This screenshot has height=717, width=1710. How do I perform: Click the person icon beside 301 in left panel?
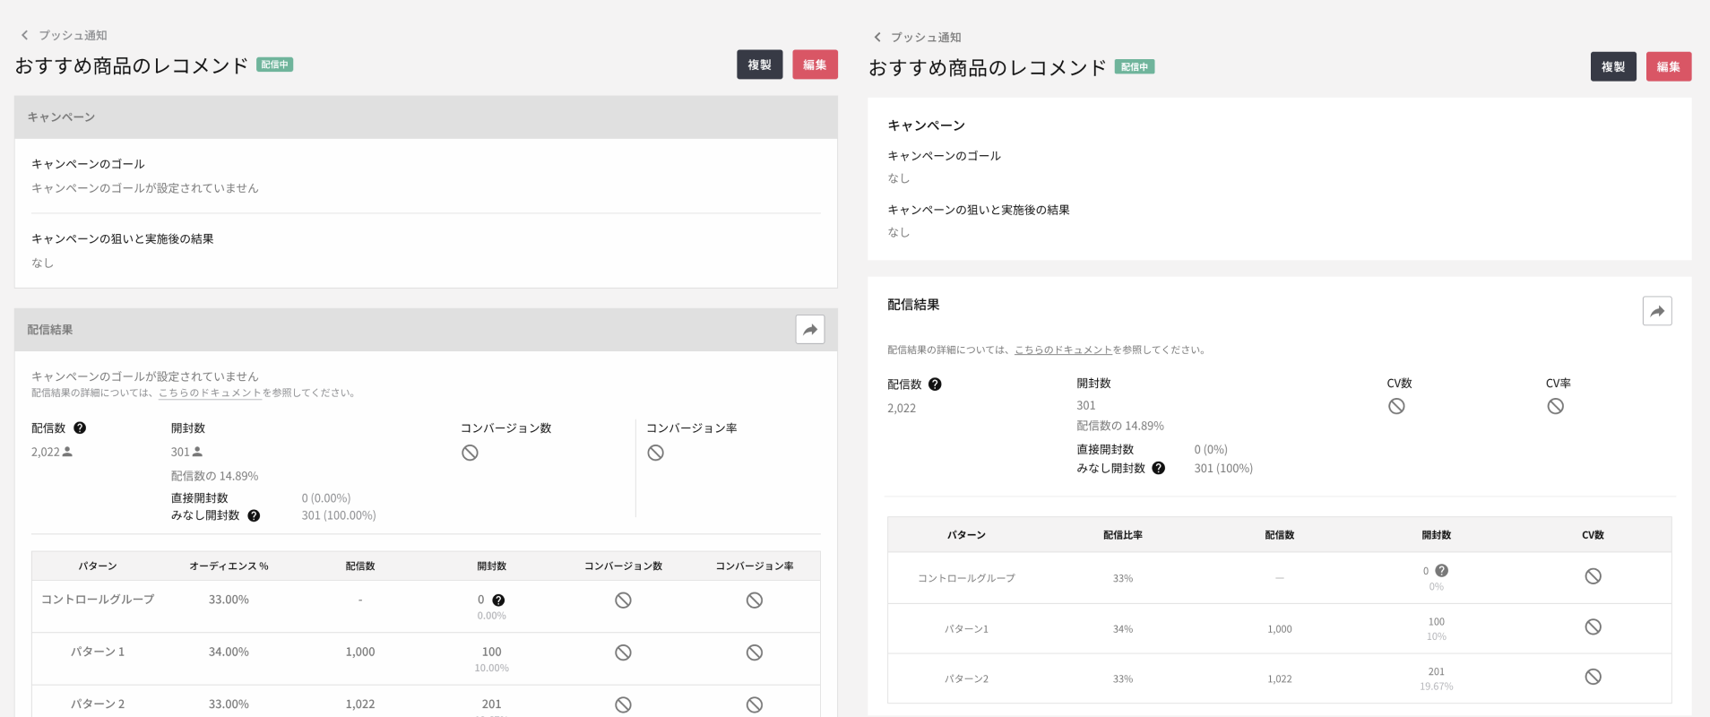pos(197,452)
